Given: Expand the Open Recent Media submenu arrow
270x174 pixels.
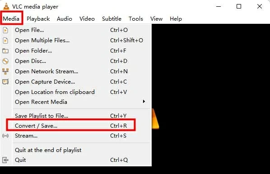Looking at the screenshot, I should click(x=144, y=102).
